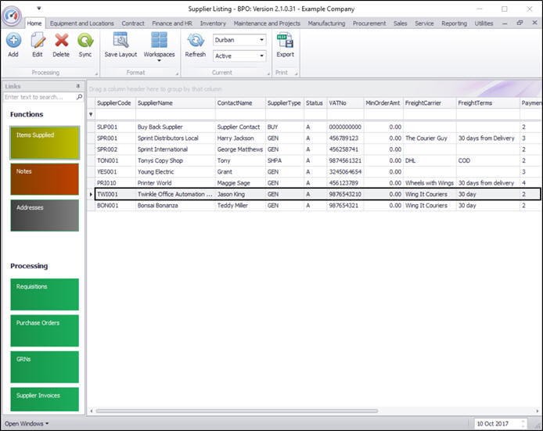Expand the Active status dropdown
The image size is (543, 431).
click(261, 56)
